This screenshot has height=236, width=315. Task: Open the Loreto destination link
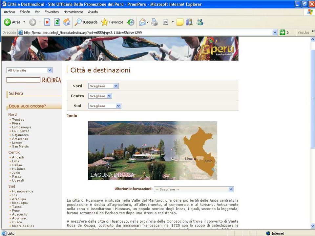[x=17, y=143]
